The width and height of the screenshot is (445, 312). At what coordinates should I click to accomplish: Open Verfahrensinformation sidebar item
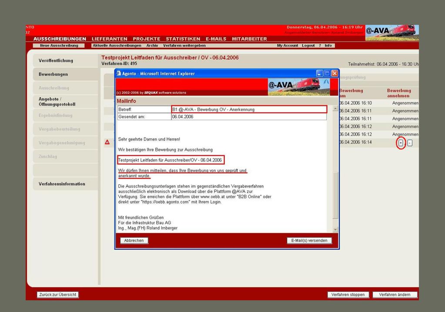point(65,184)
